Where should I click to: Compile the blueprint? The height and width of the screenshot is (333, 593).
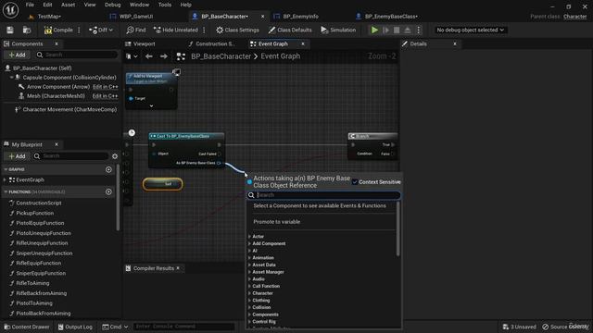click(58, 30)
